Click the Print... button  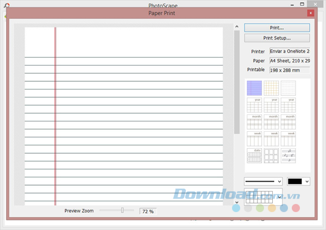click(x=277, y=28)
